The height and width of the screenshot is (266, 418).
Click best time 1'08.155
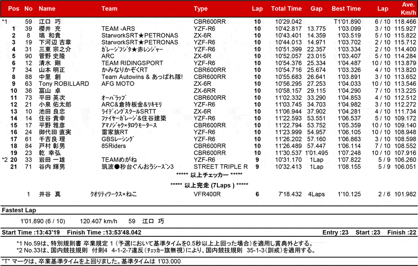(x=349, y=167)
